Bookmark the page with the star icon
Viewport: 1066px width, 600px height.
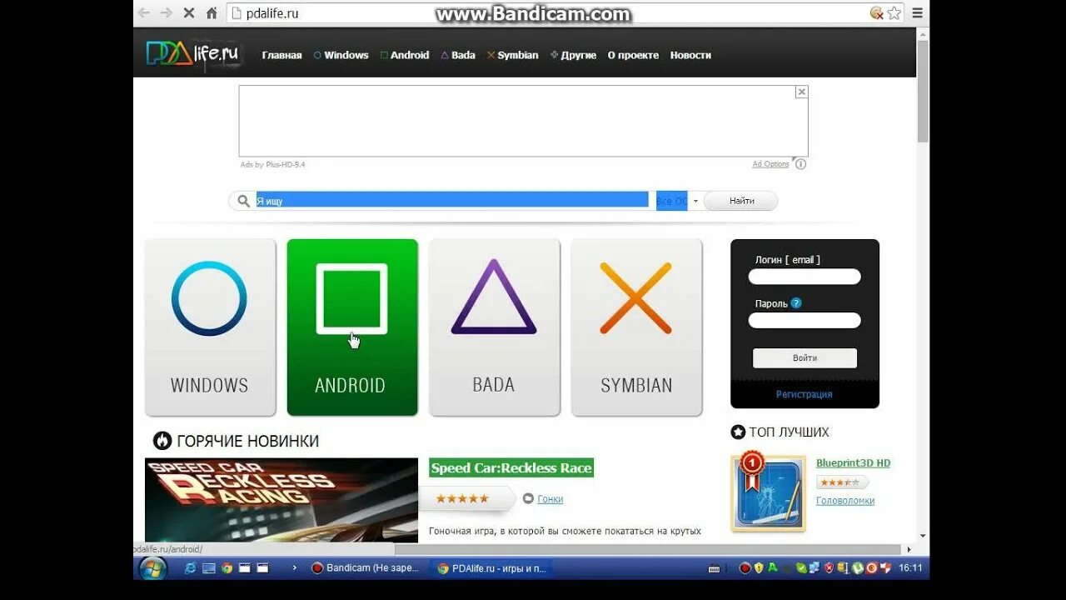tap(894, 13)
